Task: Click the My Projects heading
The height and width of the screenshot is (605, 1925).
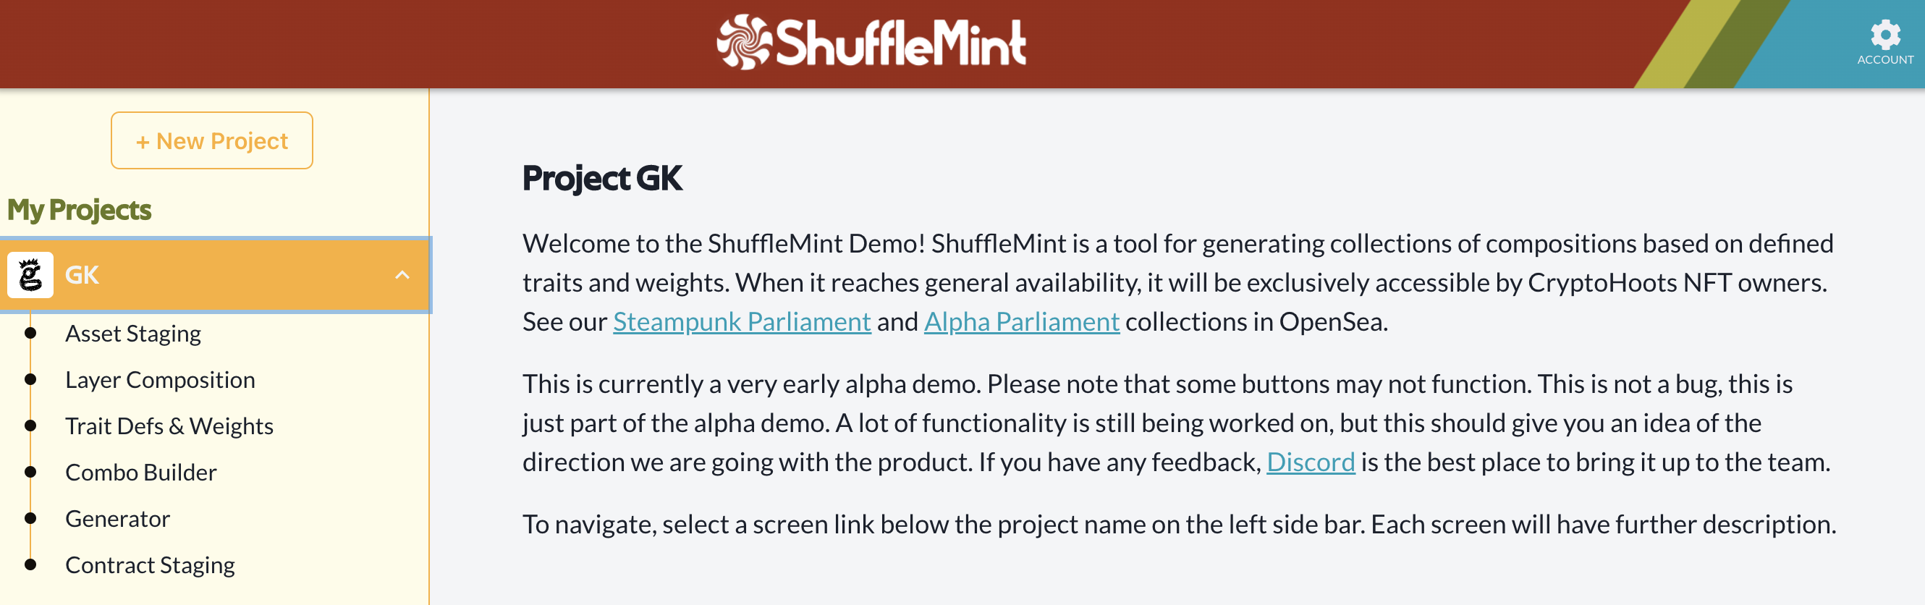Action: (79, 210)
